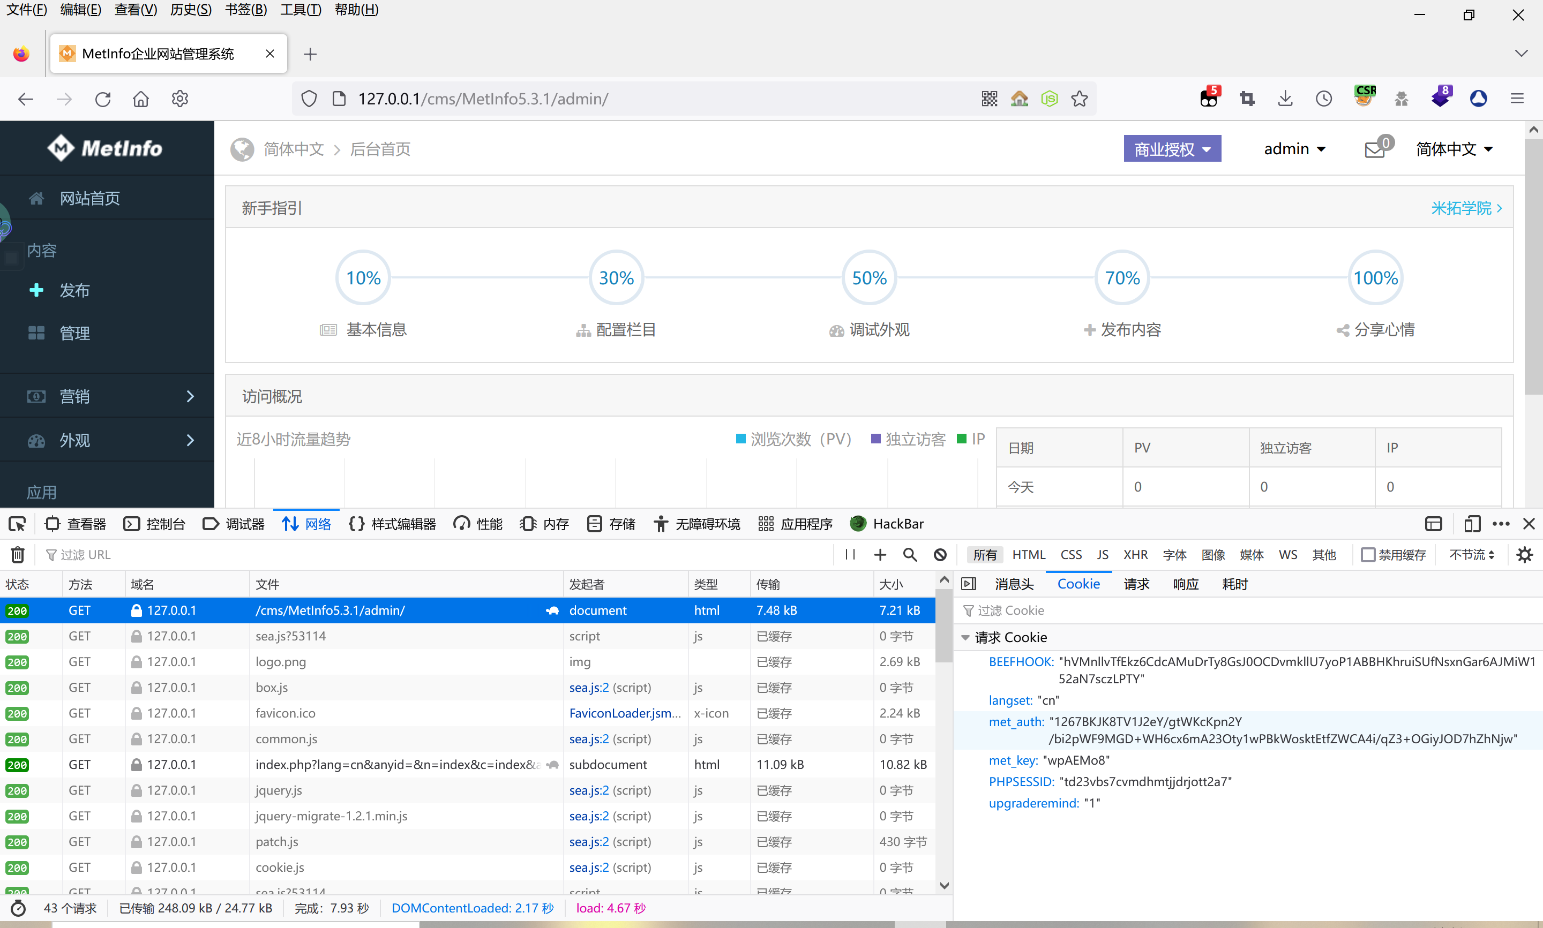Toggle responsive design mode icon
This screenshot has width=1543, height=928.
[1472, 524]
